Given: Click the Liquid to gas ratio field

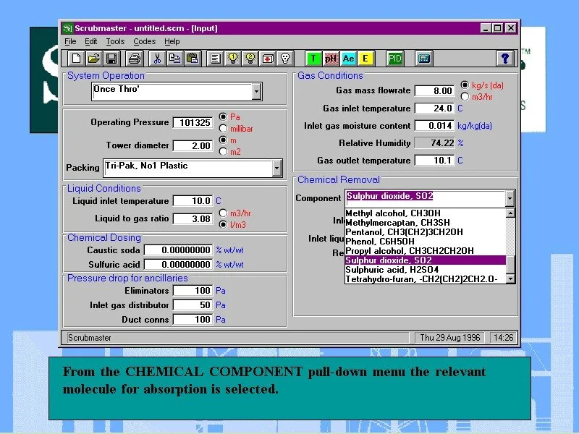Looking at the screenshot, I should 193,218.
